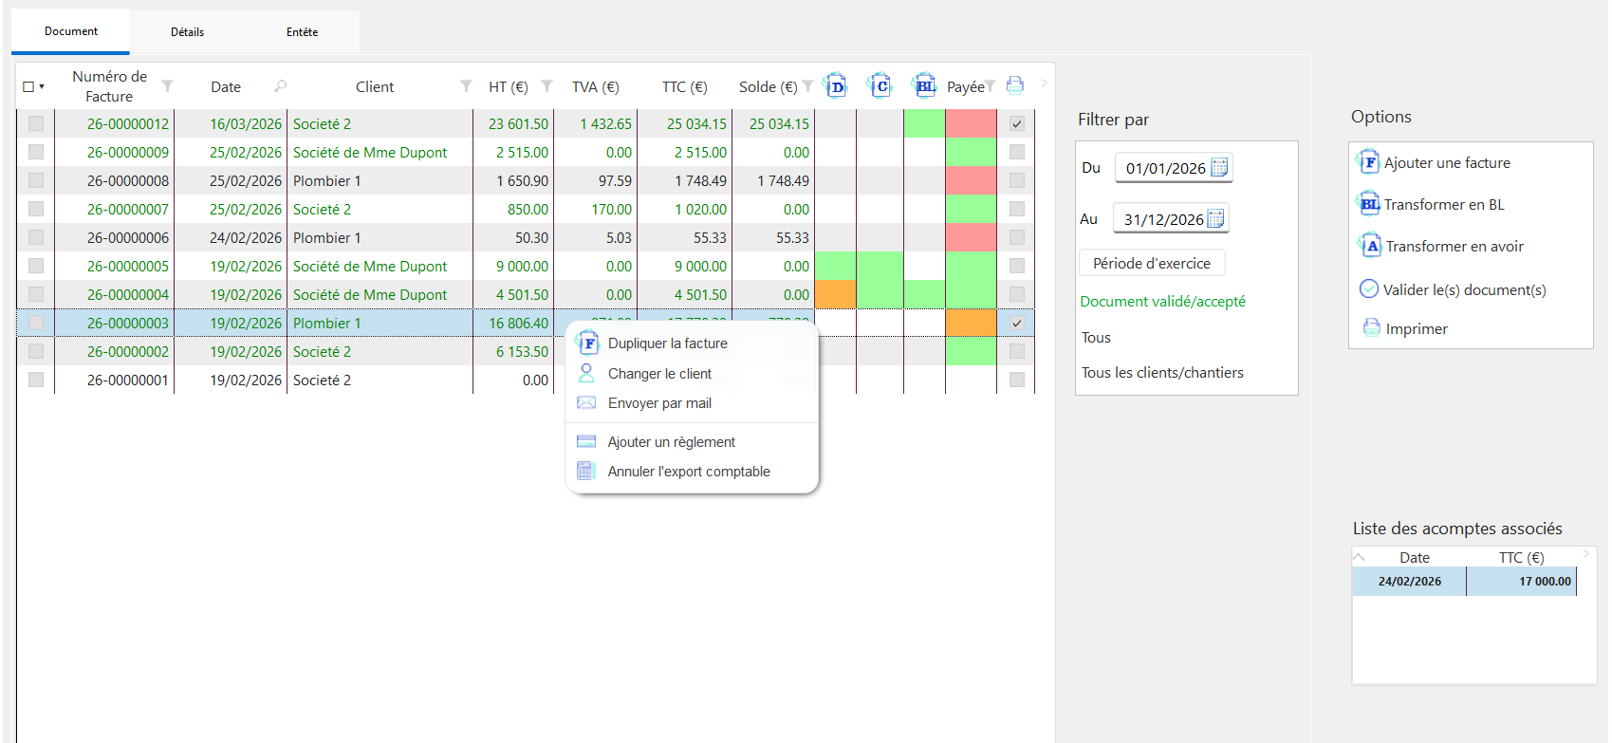Toggle the select-all checkbox in table header
Viewport: 1612px width, 743px height.
tap(28, 86)
